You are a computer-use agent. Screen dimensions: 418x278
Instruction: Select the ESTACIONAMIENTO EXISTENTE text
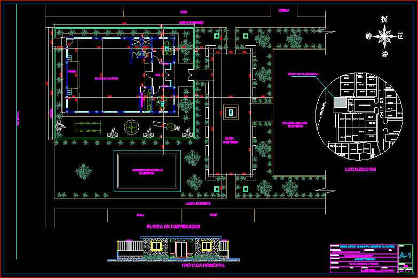coord(295,124)
